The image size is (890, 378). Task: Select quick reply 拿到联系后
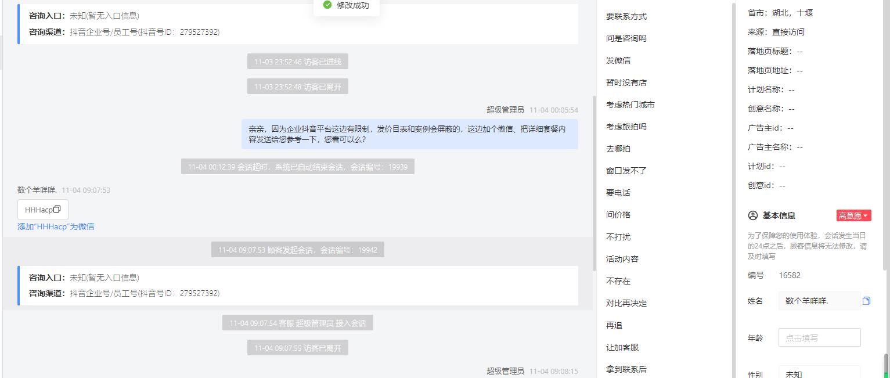click(x=626, y=369)
